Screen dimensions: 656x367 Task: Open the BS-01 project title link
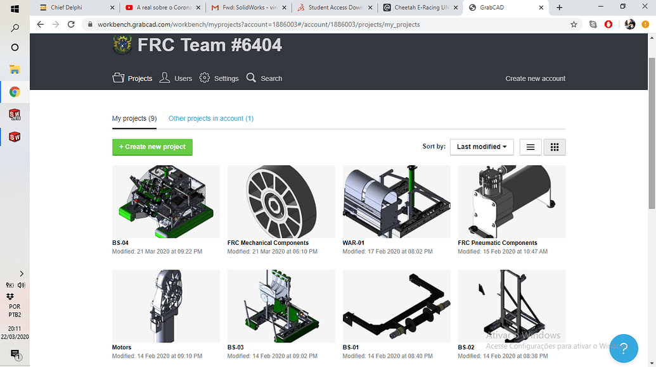pos(351,347)
